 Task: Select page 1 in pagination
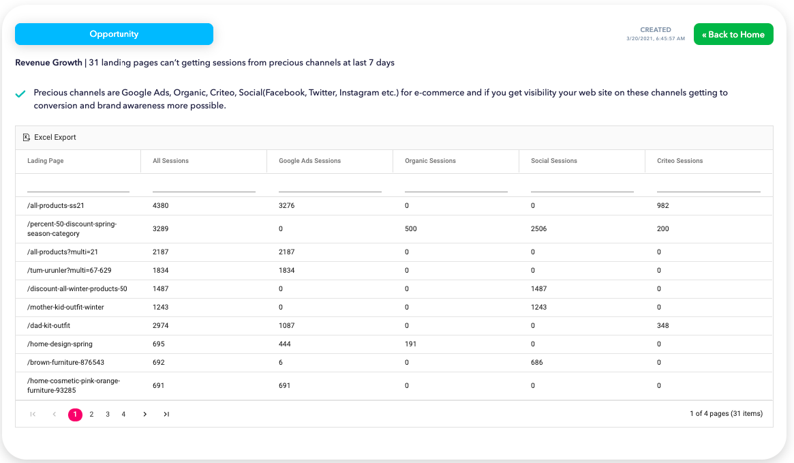click(x=75, y=414)
